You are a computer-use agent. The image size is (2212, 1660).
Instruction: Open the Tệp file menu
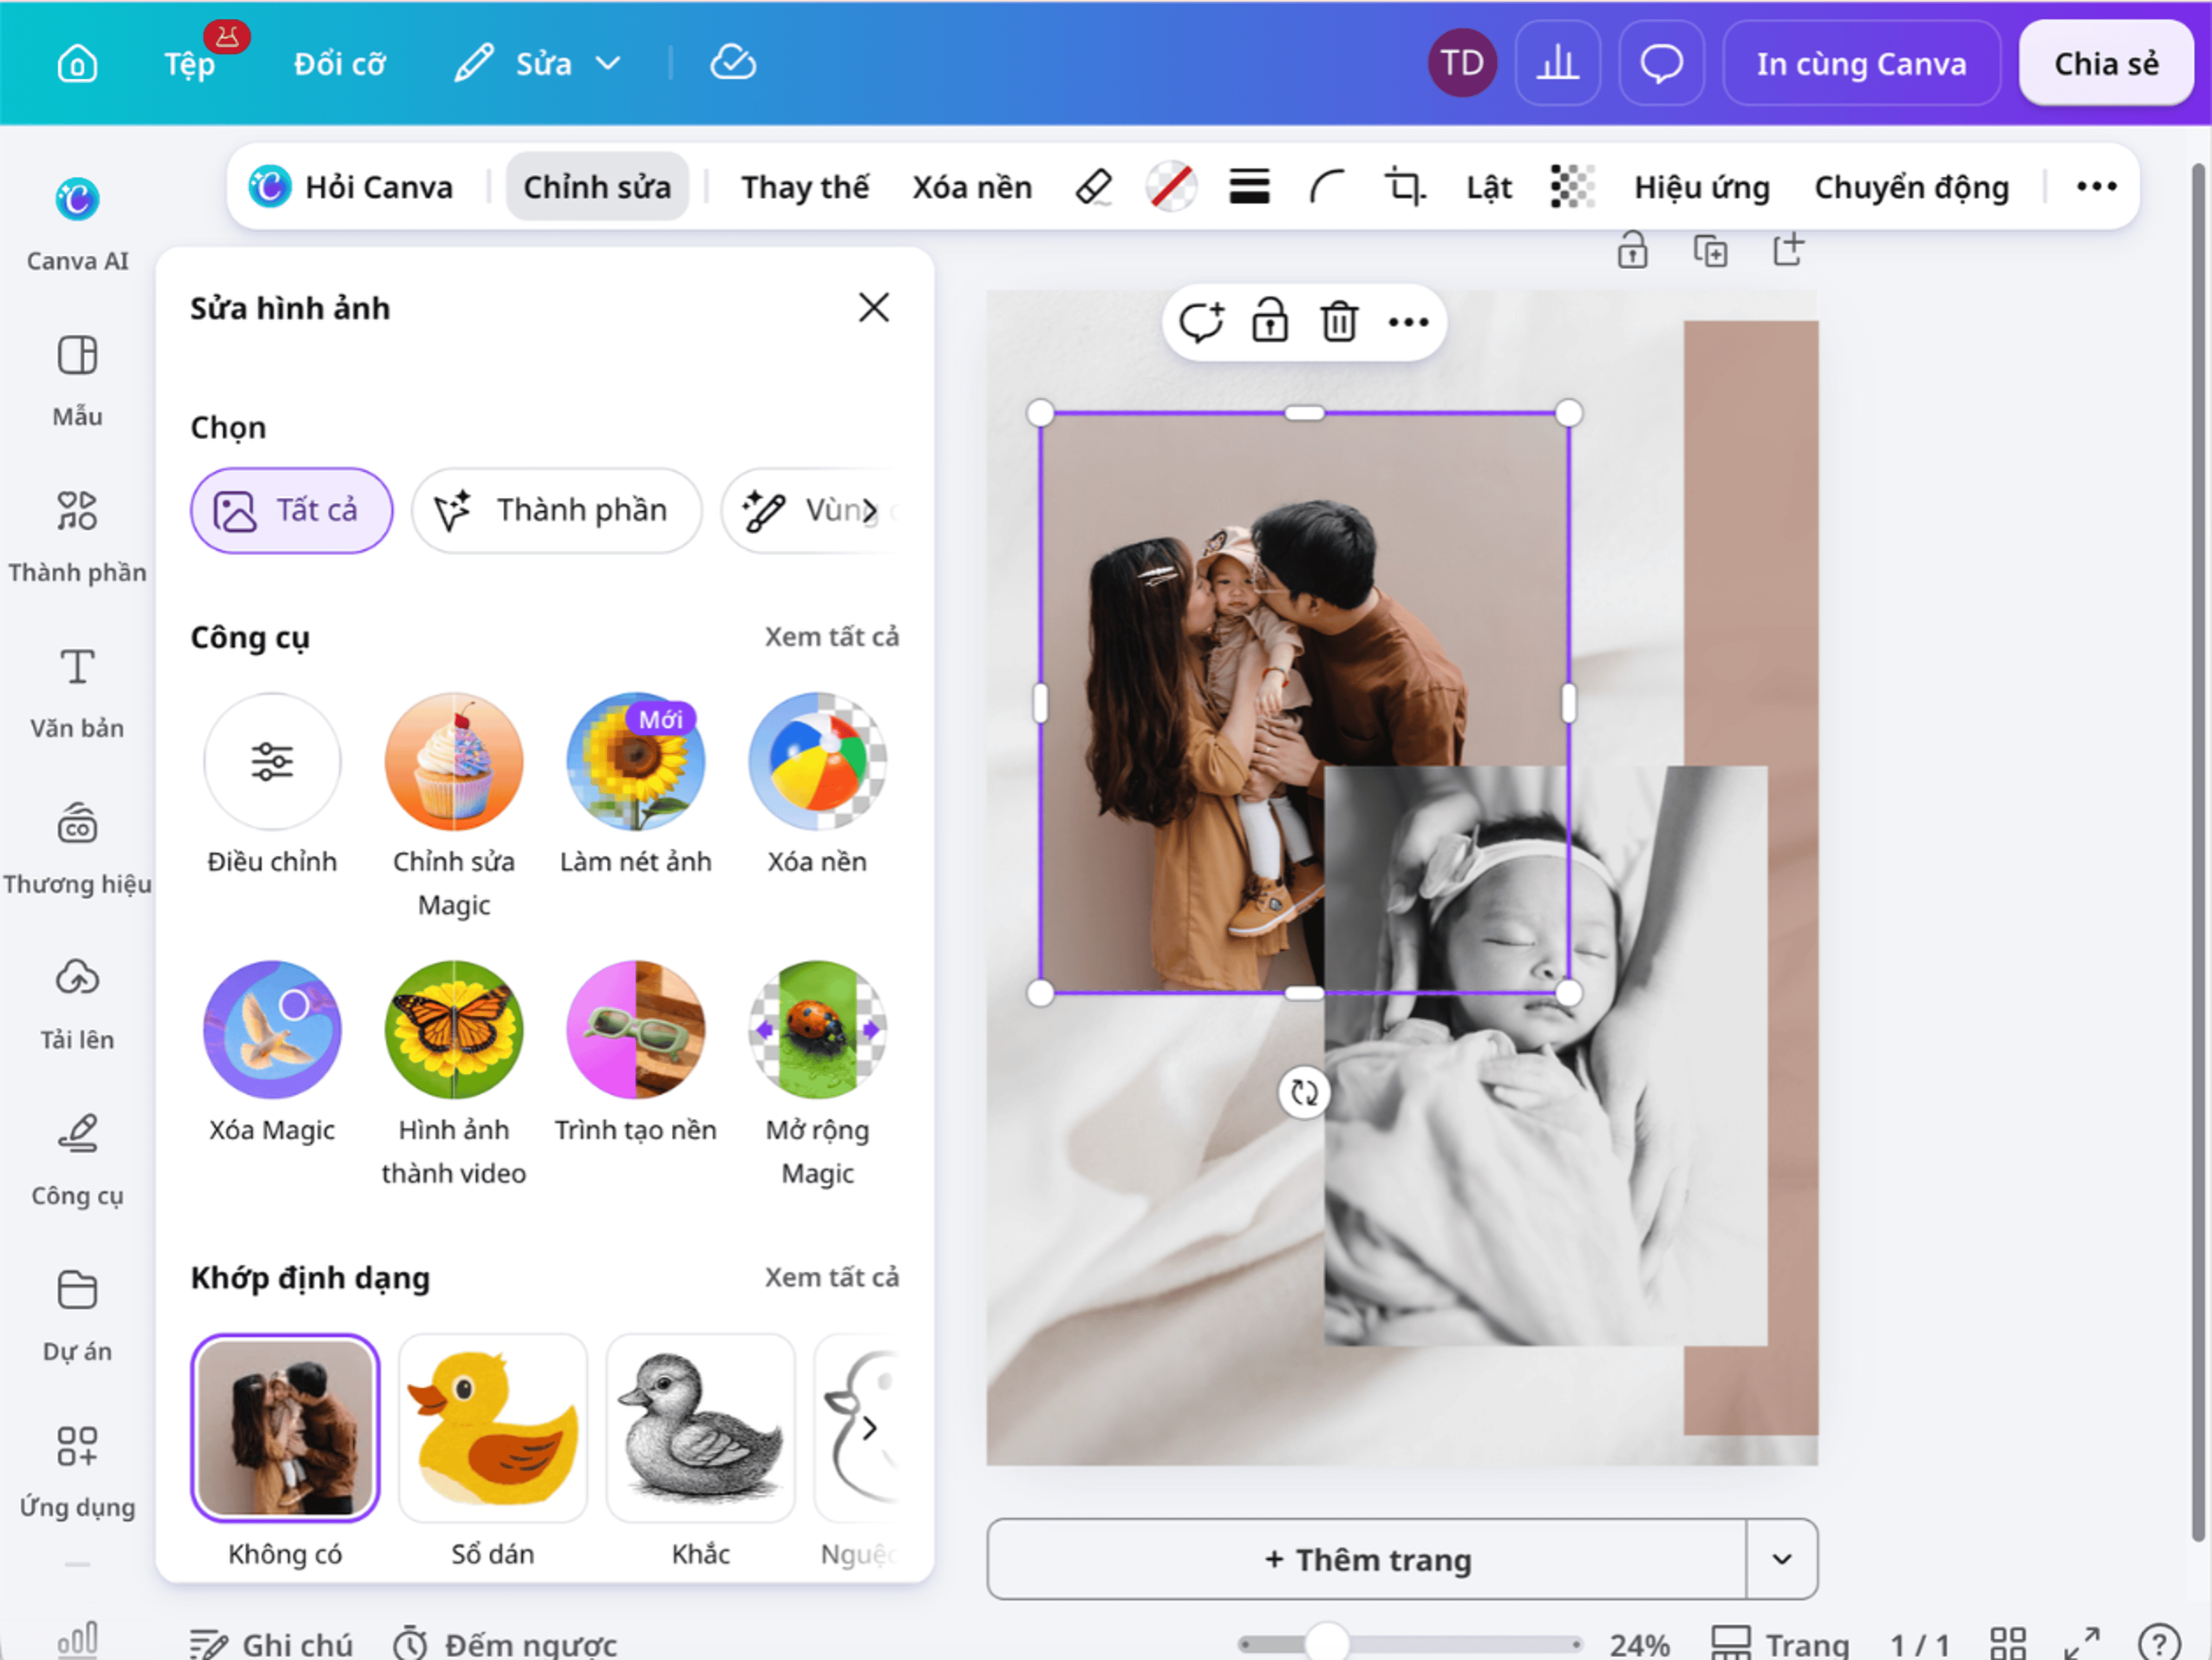(189, 64)
